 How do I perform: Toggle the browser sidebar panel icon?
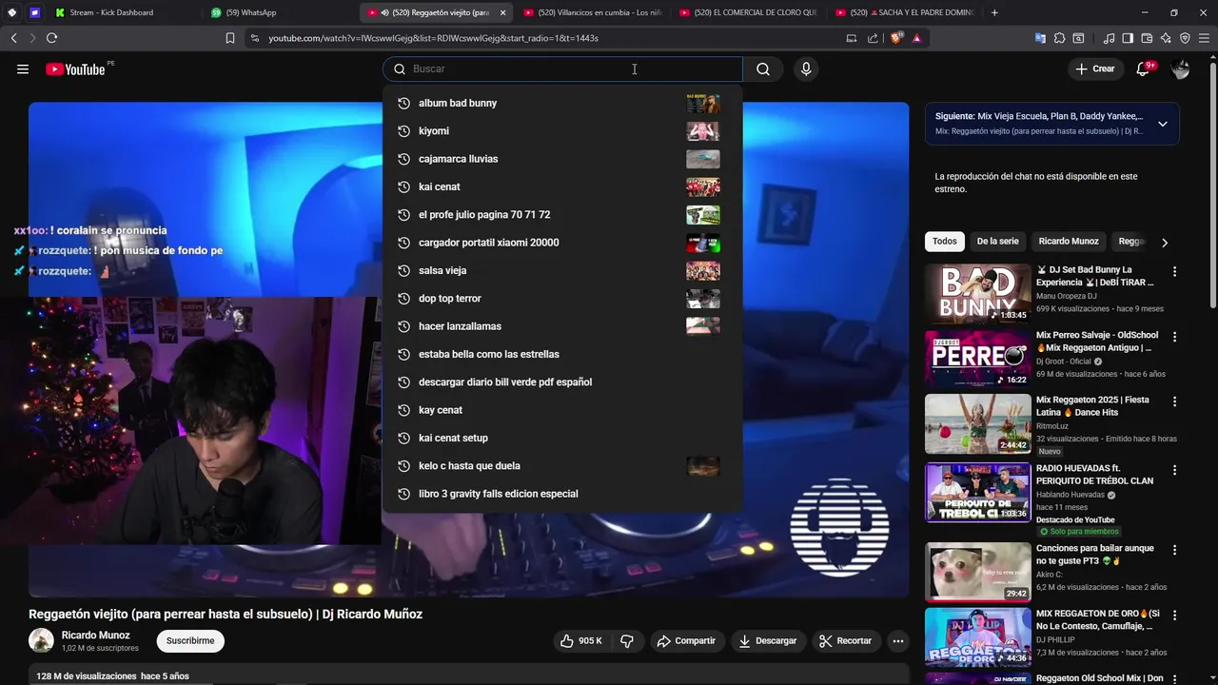tap(1128, 38)
